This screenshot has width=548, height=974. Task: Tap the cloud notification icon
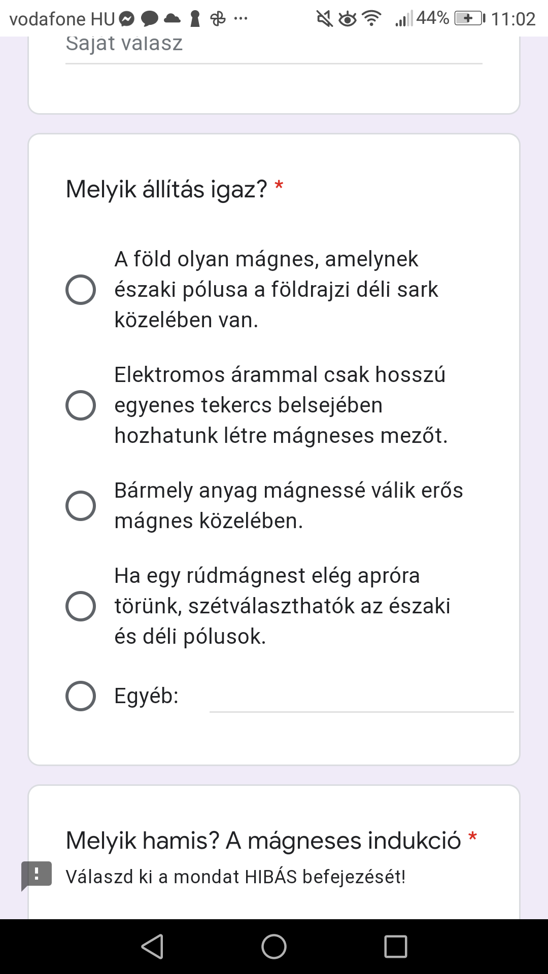point(172,19)
